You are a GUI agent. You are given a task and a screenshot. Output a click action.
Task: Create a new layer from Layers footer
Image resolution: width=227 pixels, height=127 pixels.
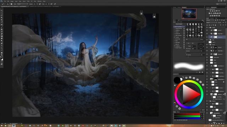click(x=221, y=123)
